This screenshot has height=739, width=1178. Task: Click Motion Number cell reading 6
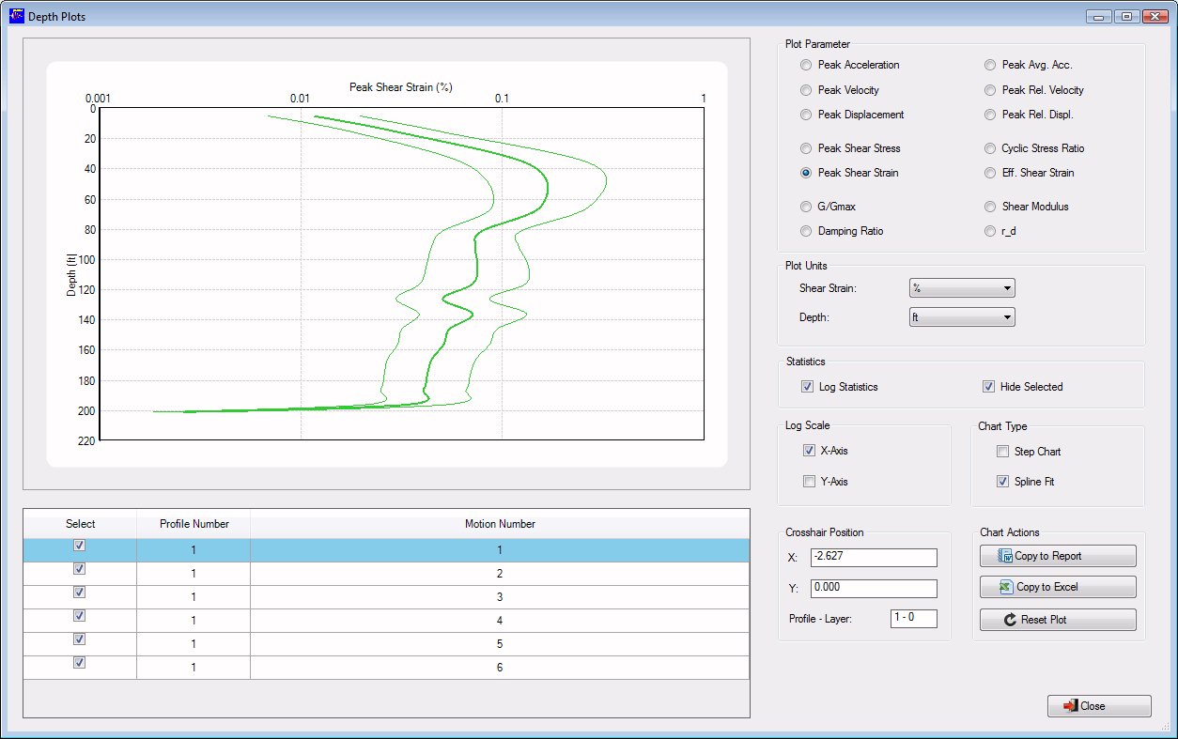tap(500, 668)
